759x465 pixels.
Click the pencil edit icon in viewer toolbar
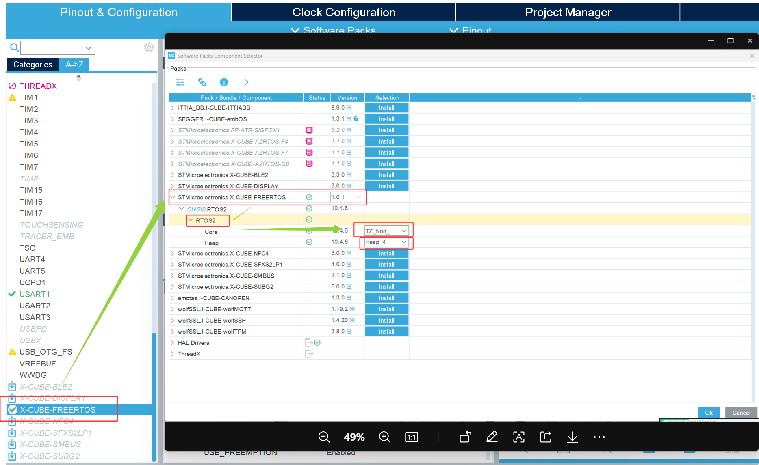tap(492, 437)
